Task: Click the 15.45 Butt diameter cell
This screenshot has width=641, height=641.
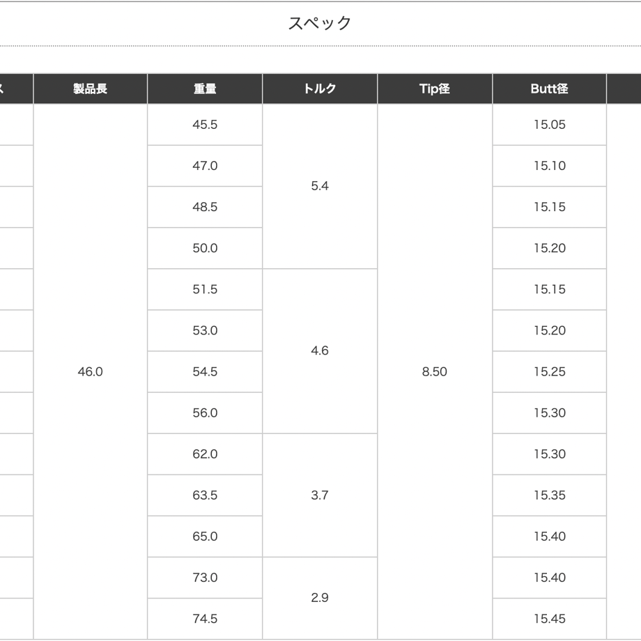Action: click(x=550, y=619)
